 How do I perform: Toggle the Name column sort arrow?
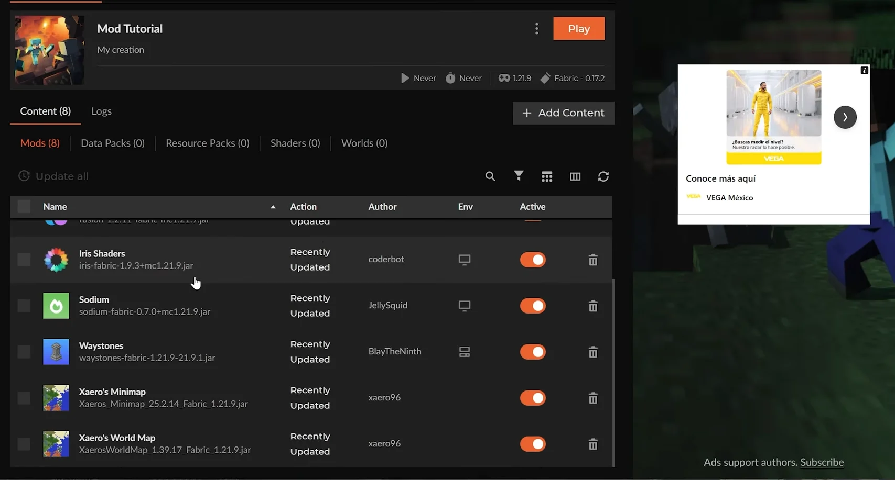[273, 207]
